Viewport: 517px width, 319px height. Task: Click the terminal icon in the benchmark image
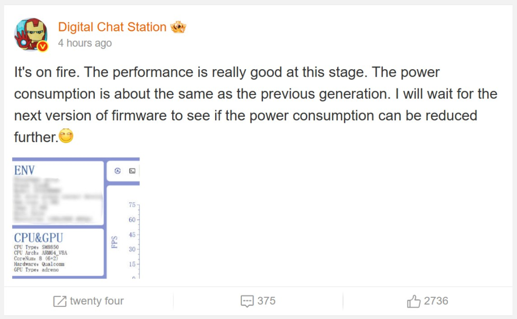(132, 171)
